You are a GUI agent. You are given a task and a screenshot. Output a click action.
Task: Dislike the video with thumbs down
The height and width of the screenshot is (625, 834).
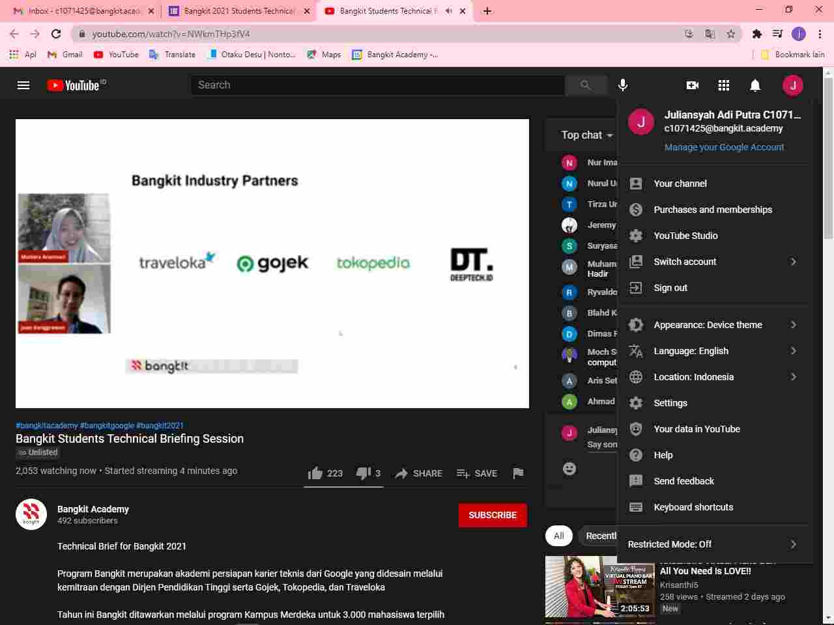tap(363, 473)
